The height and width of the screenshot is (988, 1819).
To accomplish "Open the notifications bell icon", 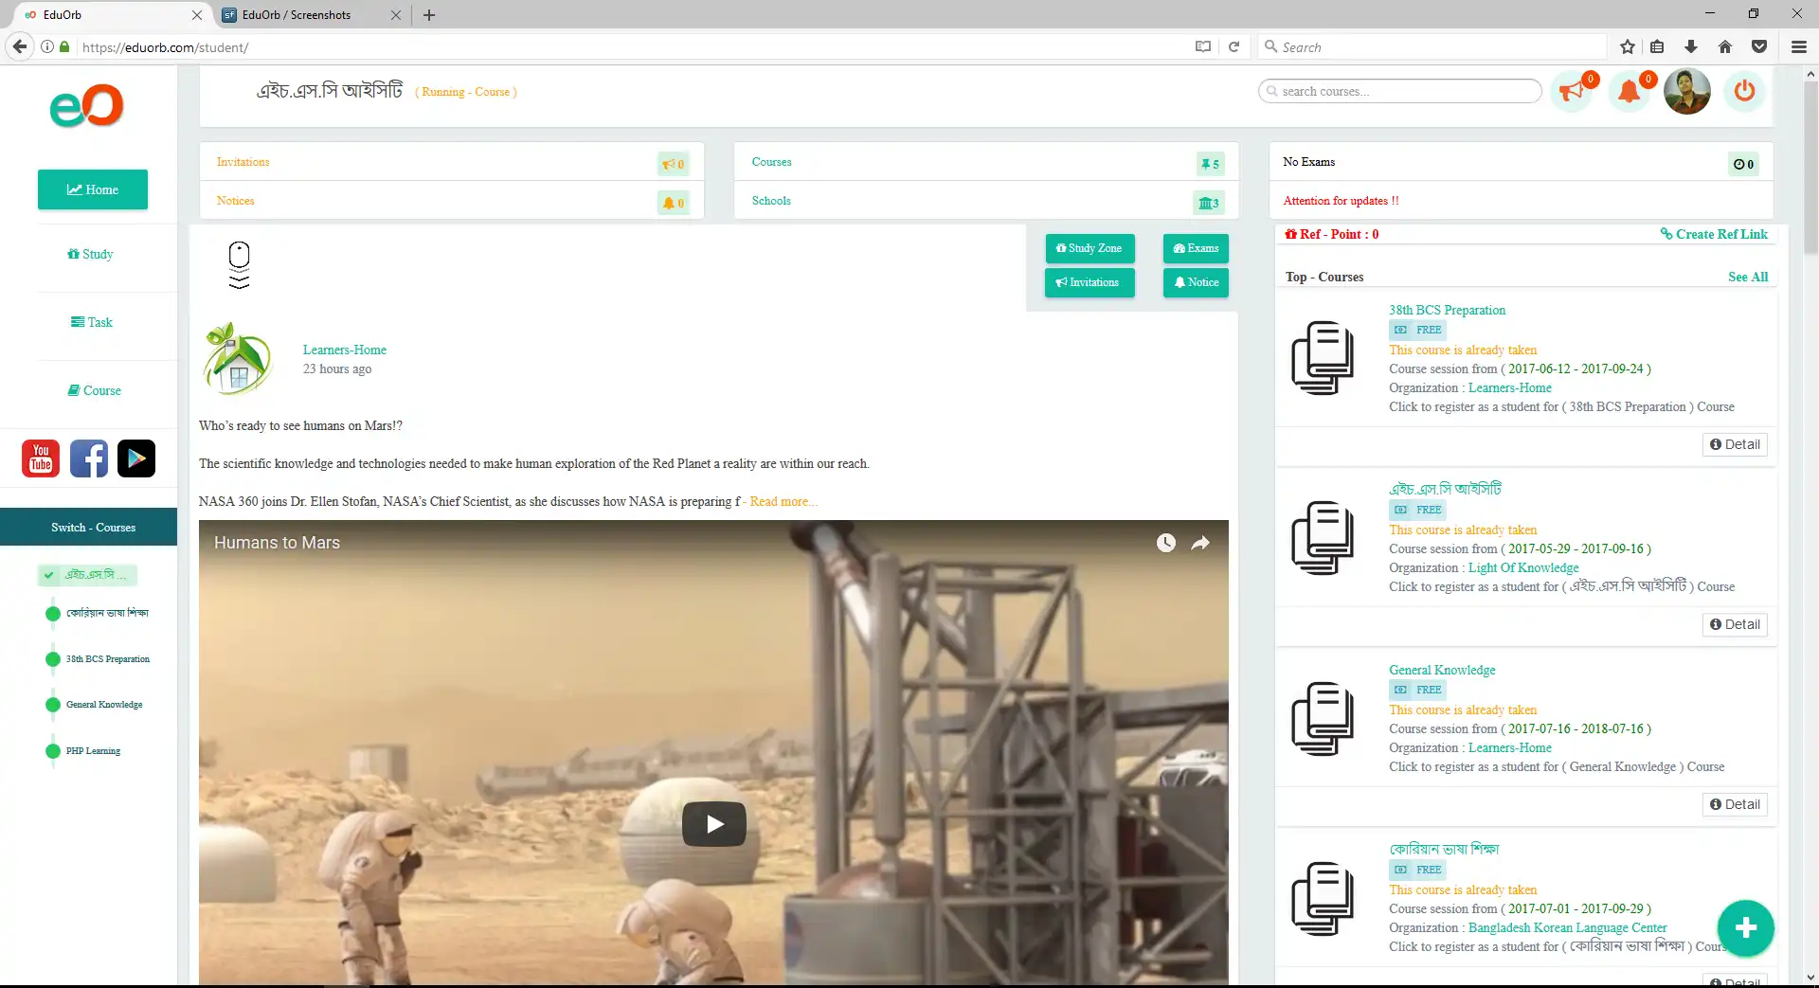I will (x=1630, y=92).
